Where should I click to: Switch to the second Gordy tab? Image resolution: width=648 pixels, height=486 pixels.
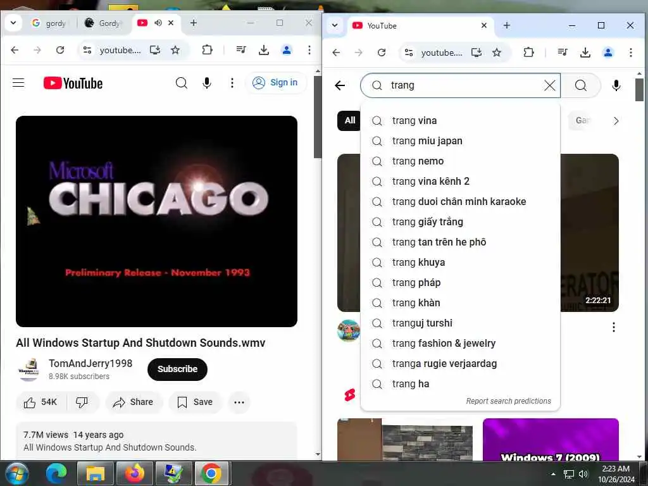pos(103,23)
